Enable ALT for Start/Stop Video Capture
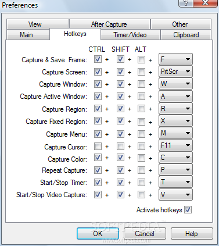The height and width of the screenshot is (246, 219). pyautogui.click(x=141, y=195)
